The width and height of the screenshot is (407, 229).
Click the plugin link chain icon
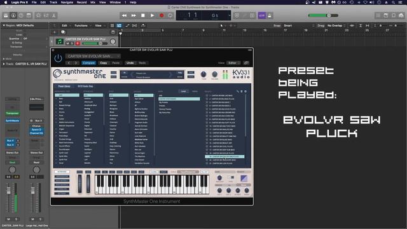[246, 63]
